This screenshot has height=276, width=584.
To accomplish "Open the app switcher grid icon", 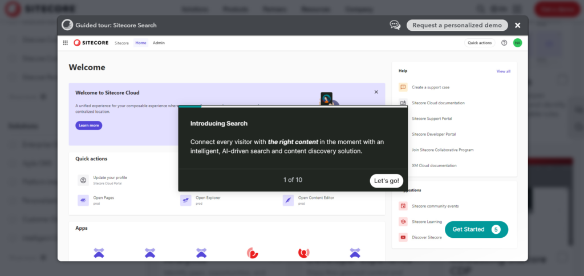I will click(65, 43).
